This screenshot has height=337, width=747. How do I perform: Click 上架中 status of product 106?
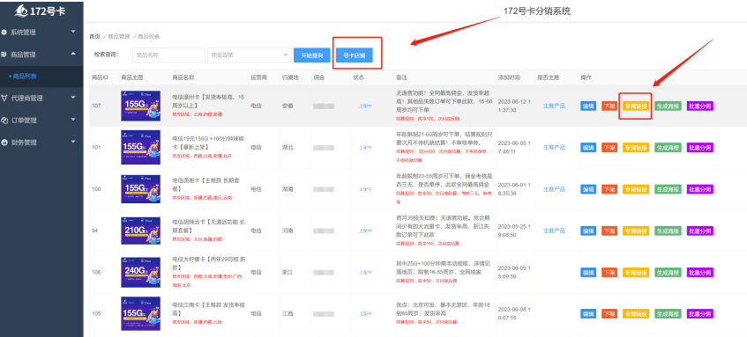pyautogui.click(x=365, y=273)
